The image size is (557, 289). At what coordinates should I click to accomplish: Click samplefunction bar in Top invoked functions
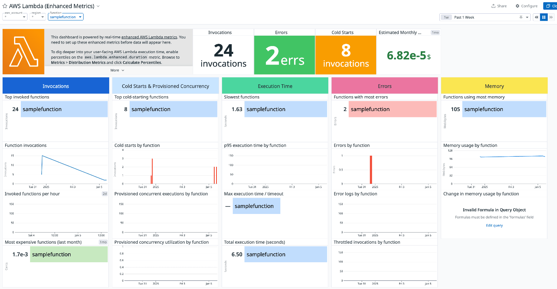pyautogui.click(x=64, y=109)
